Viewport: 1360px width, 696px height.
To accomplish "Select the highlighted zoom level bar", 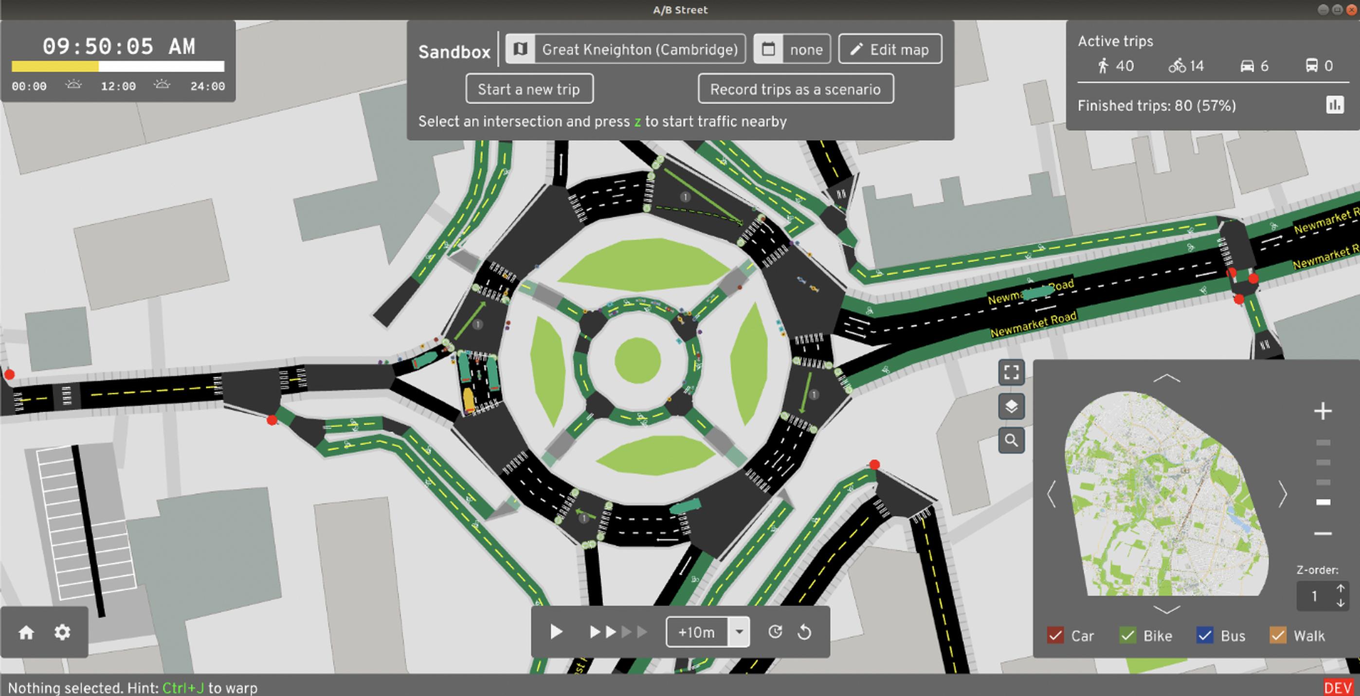I will 1323,502.
